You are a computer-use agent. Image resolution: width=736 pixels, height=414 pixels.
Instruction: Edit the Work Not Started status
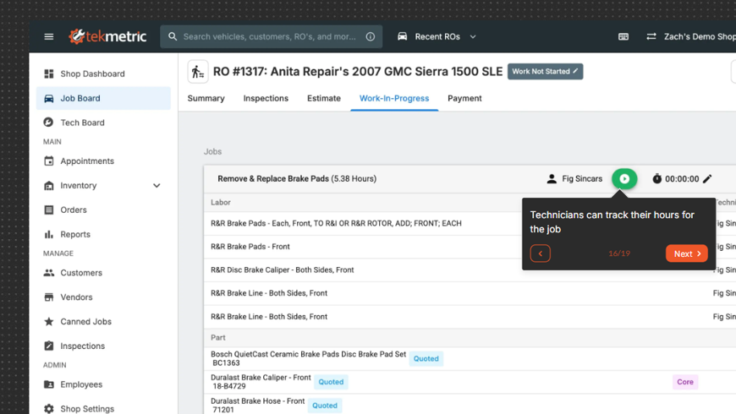(546, 71)
